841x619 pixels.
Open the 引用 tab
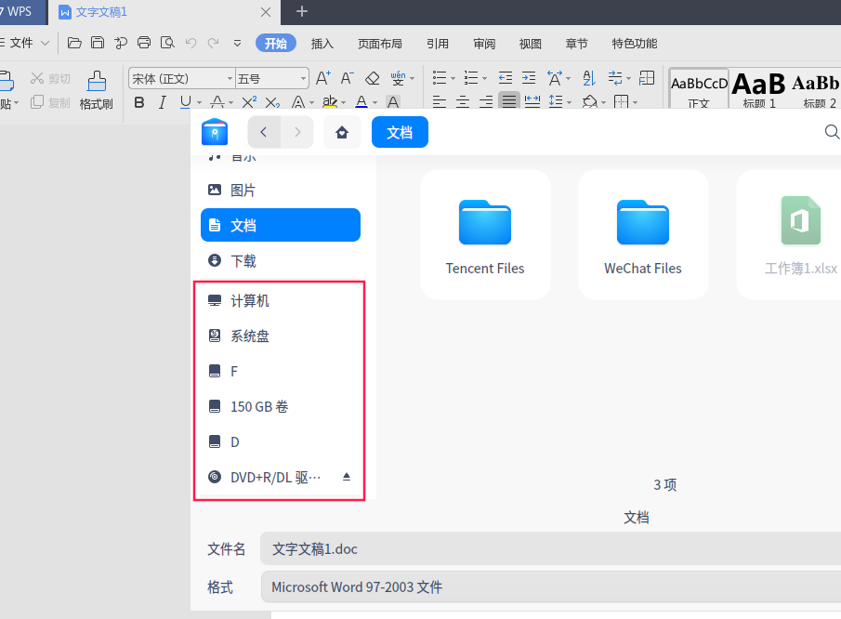[437, 44]
